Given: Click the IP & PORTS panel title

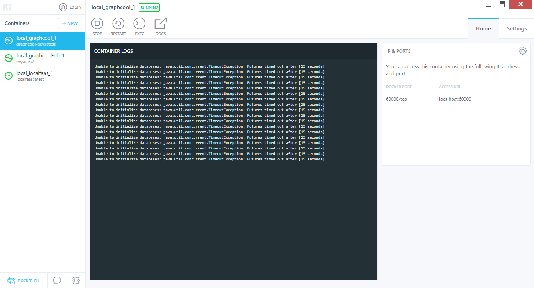Looking at the screenshot, I should pyautogui.click(x=398, y=51).
